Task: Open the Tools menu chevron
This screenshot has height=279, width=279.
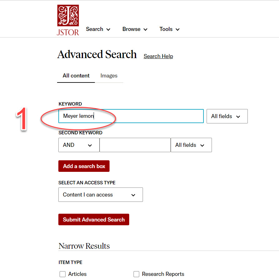Action: (178, 29)
